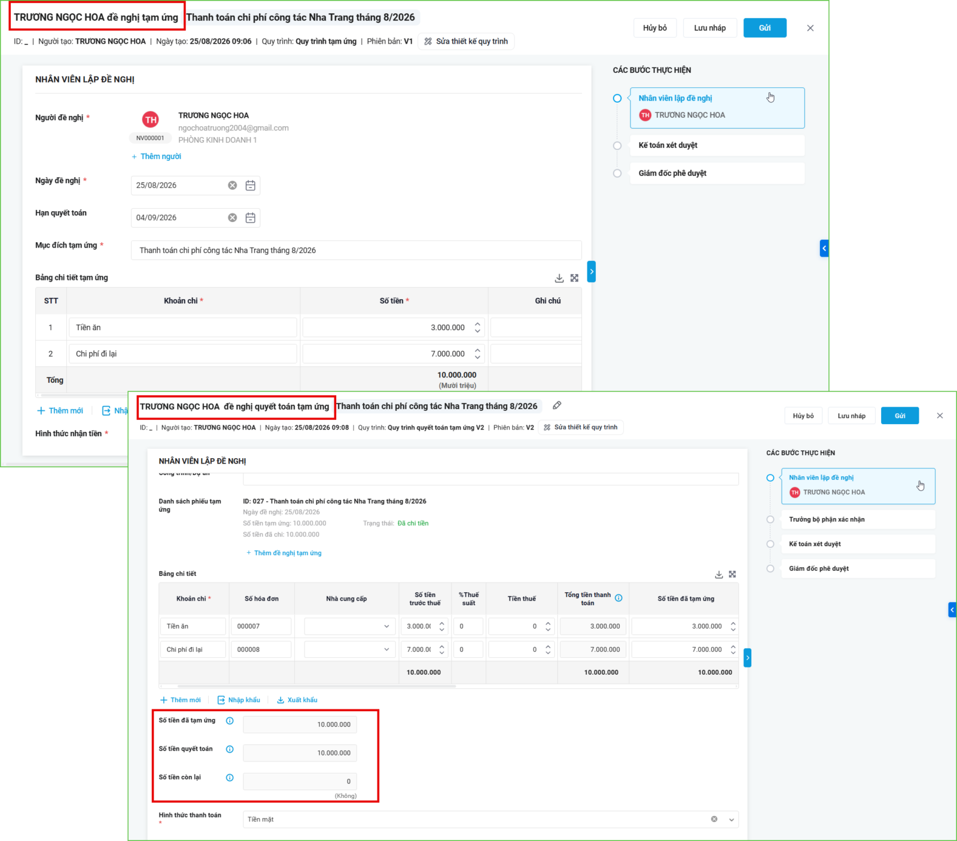The image size is (957, 841).
Task: Open supplier dropdown in Tiền ăn row
Action: (386, 626)
